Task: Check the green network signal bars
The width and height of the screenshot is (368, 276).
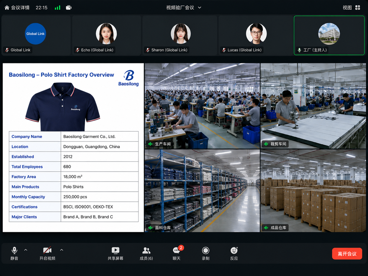Action: coord(58,8)
